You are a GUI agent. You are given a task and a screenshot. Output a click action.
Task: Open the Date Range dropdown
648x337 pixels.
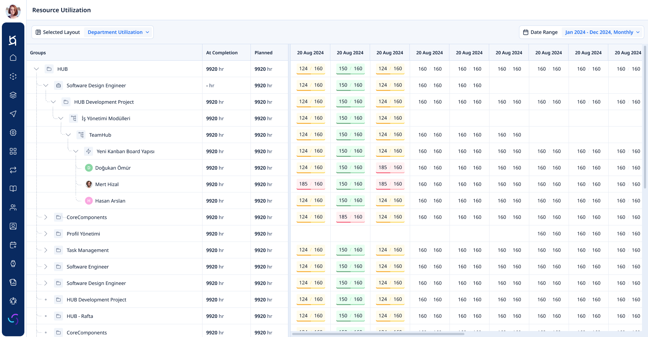point(602,32)
